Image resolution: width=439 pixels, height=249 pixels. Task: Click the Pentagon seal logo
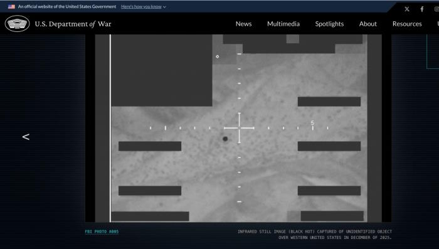18,24
